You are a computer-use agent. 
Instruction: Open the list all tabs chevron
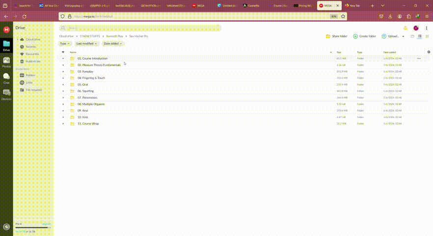pyautogui.click(x=382, y=5)
